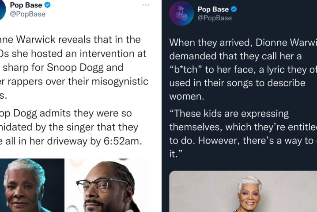
Task: Click the verified badge on the dark tweet
Action: (234, 9)
